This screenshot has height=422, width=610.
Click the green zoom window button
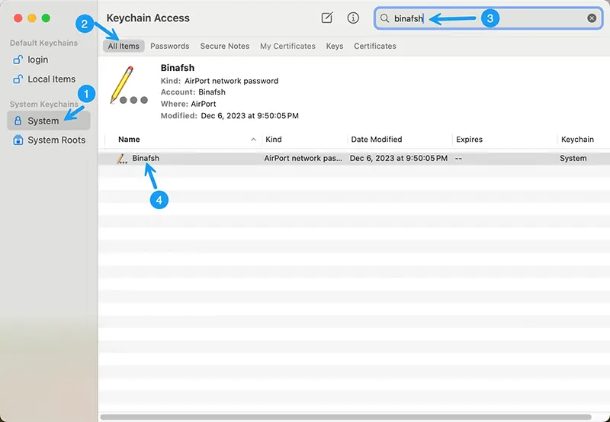coord(46,18)
